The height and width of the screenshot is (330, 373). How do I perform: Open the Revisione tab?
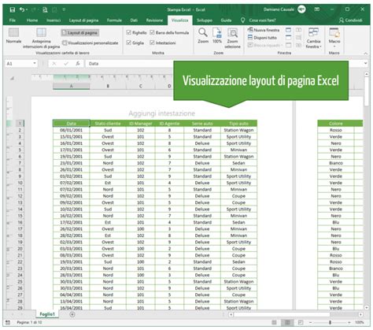click(154, 20)
